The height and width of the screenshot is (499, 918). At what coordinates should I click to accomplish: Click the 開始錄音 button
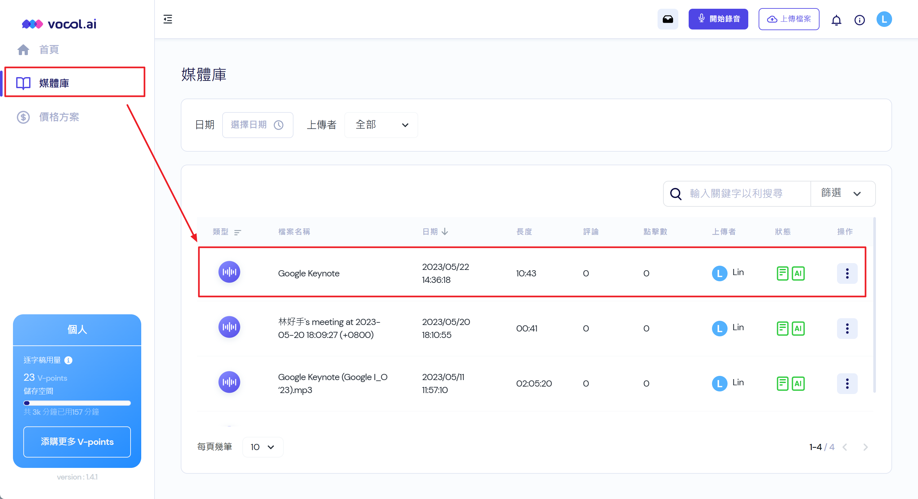(718, 19)
